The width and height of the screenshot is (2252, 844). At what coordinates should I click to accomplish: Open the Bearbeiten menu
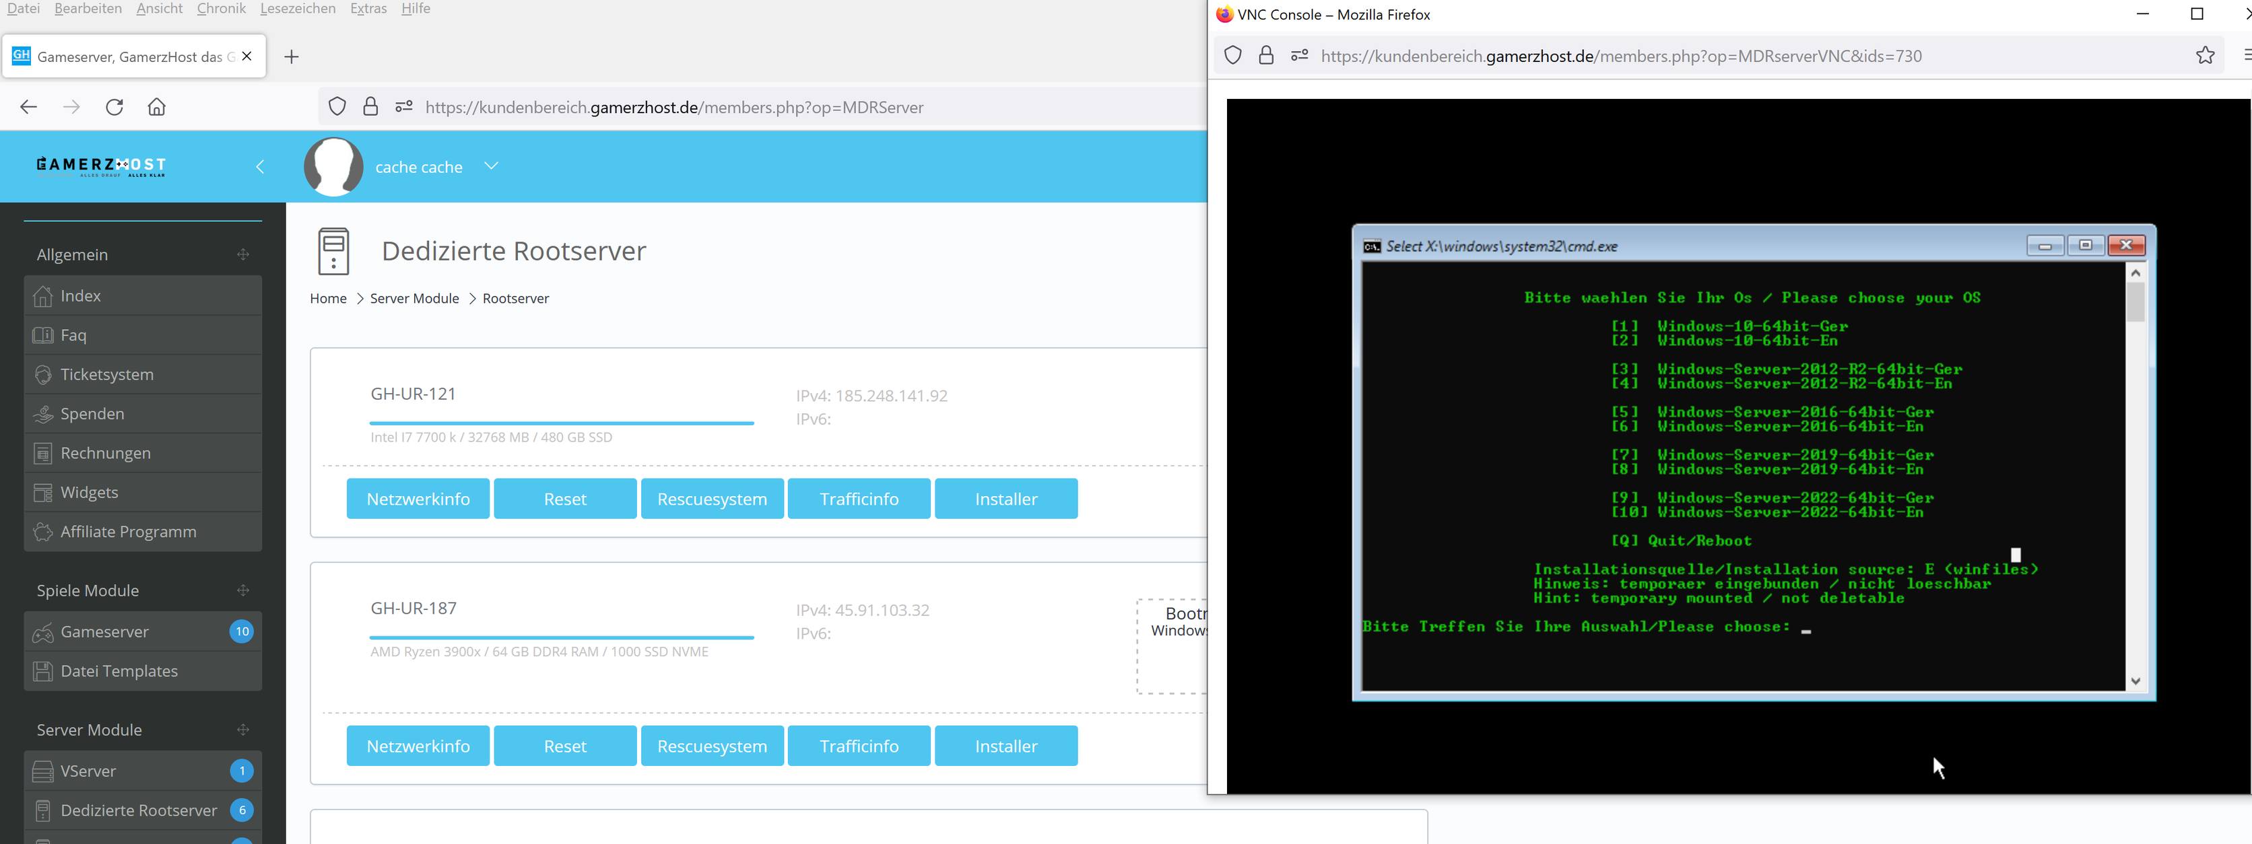[x=88, y=9]
